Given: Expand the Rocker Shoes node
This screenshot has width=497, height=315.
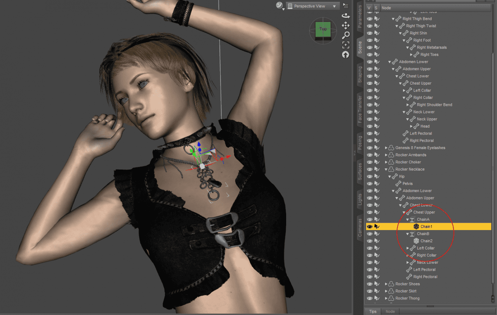Looking at the screenshot, I should pos(386,284).
